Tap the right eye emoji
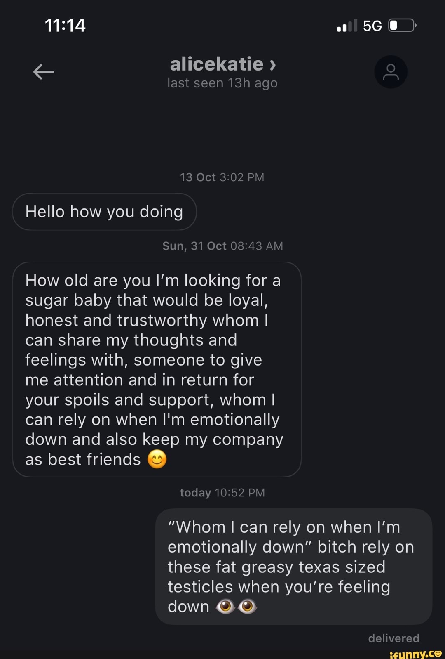This screenshot has height=659, width=445. point(247,607)
